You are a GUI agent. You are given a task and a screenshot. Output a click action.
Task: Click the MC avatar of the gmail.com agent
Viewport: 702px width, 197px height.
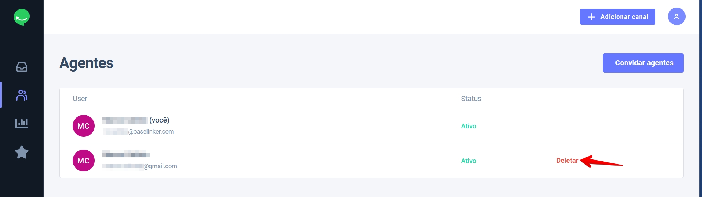pos(84,161)
